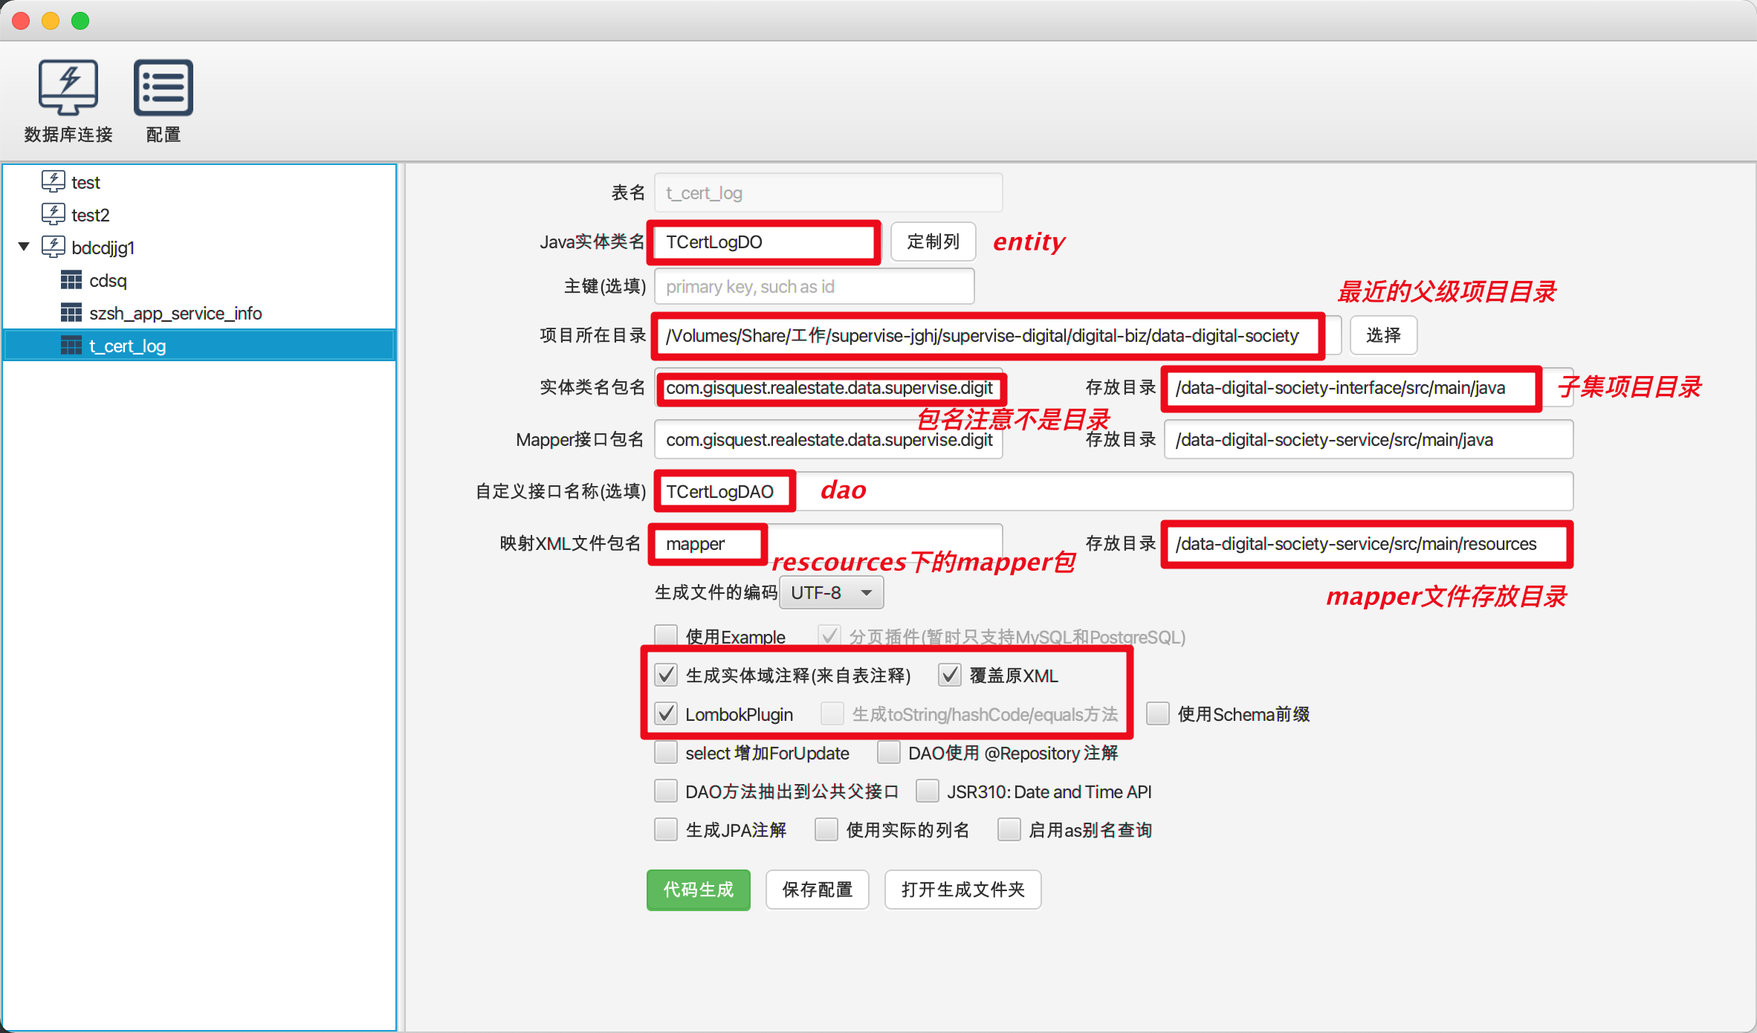Click the t_cert_log table icon

point(71,346)
